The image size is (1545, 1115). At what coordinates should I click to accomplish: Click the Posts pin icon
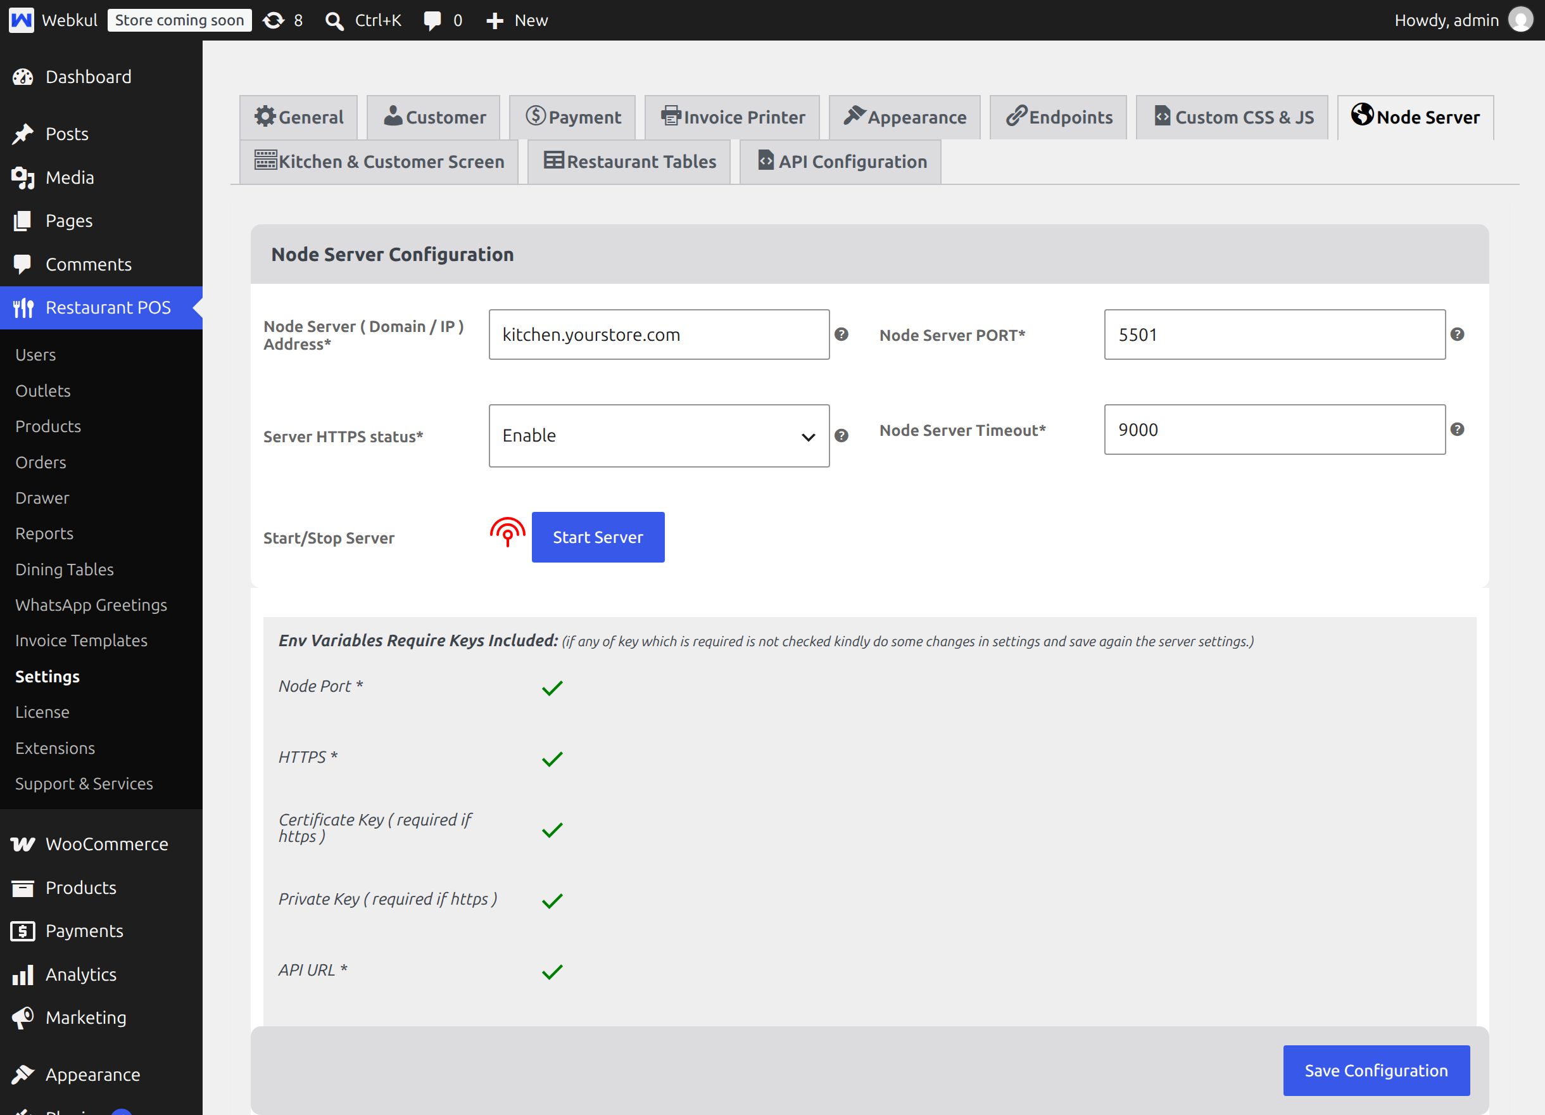tap(23, 134)
